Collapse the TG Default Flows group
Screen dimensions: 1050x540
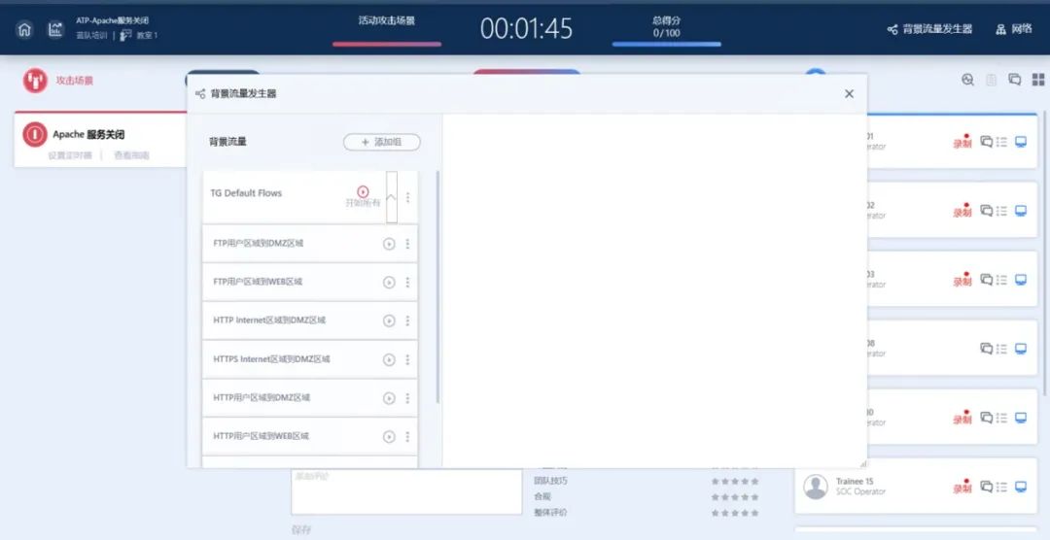391,196
